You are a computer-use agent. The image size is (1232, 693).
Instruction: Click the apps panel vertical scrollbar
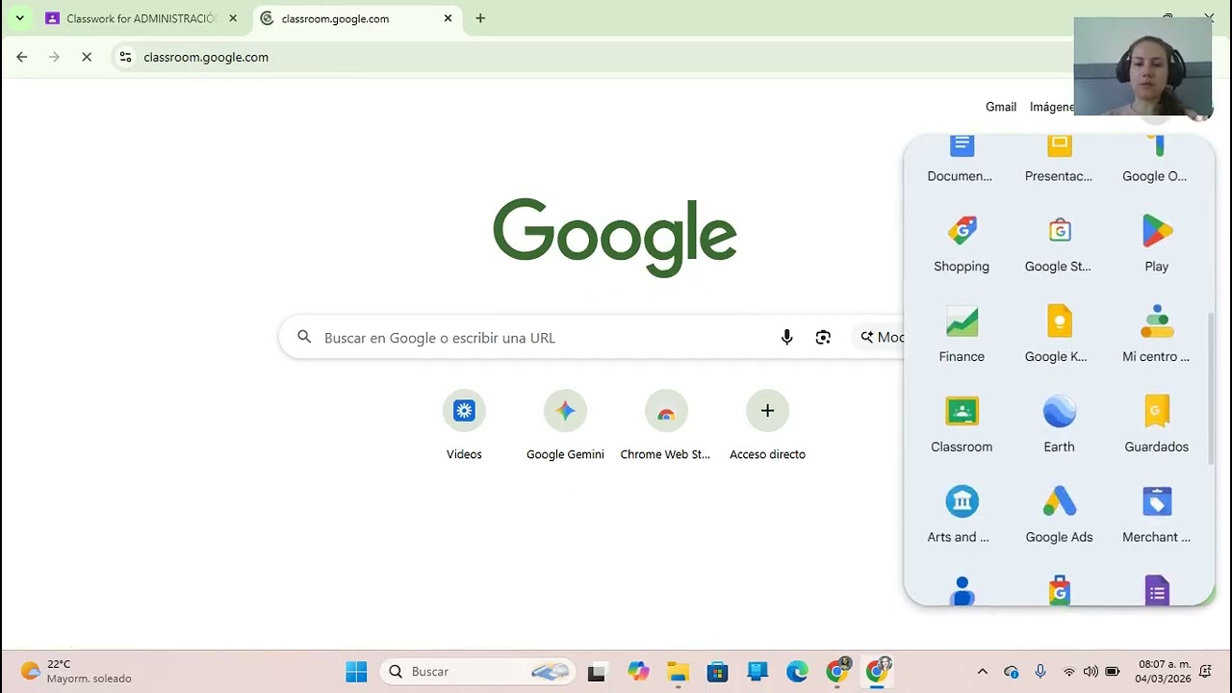tap(1211, 389)
